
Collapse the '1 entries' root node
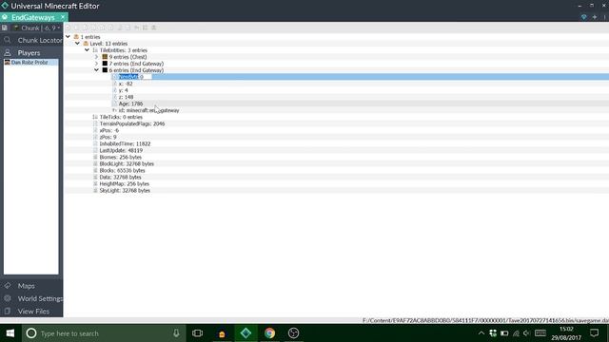click(68, 37)
